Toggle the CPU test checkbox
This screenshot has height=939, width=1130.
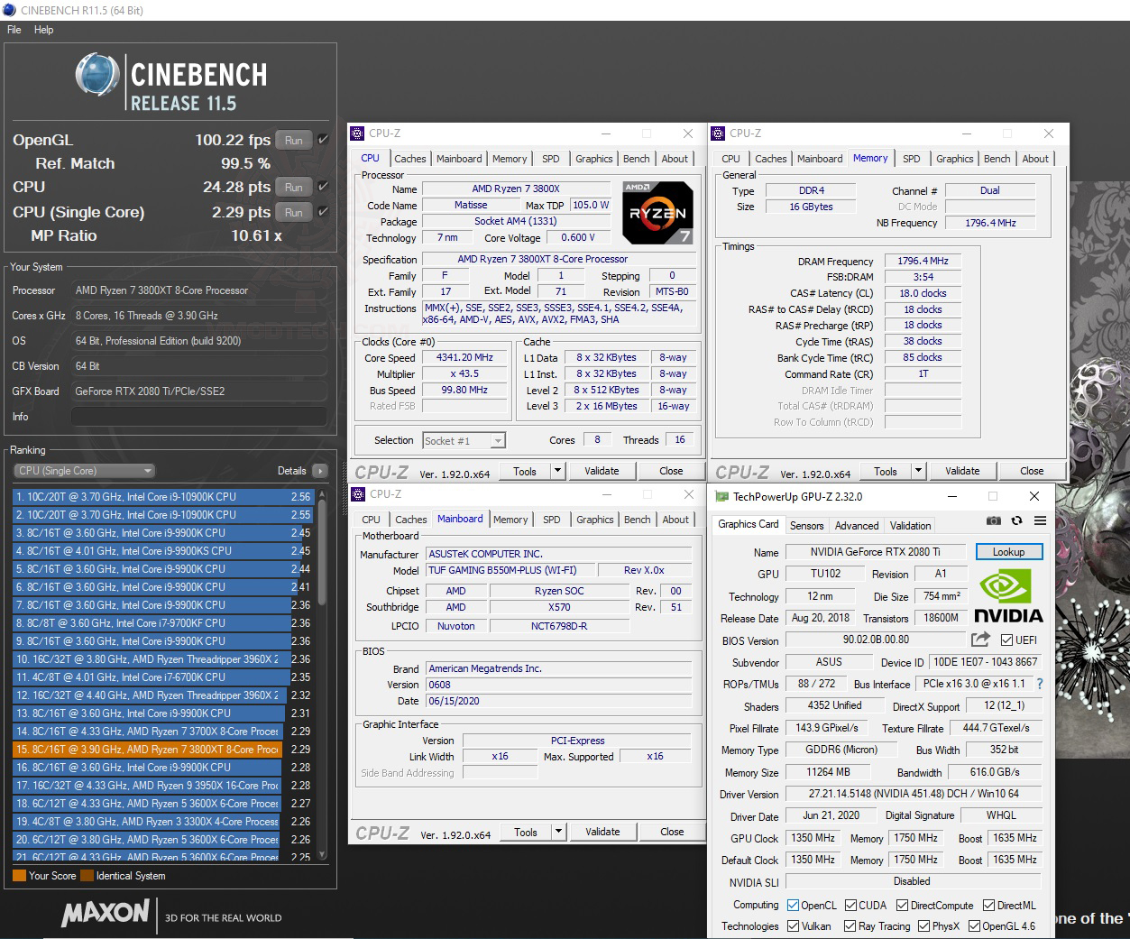click(x=323, y=187)
